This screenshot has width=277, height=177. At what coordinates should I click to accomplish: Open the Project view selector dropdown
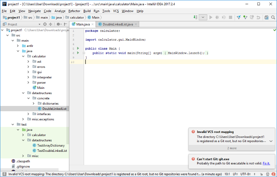(x=39, y=24)
